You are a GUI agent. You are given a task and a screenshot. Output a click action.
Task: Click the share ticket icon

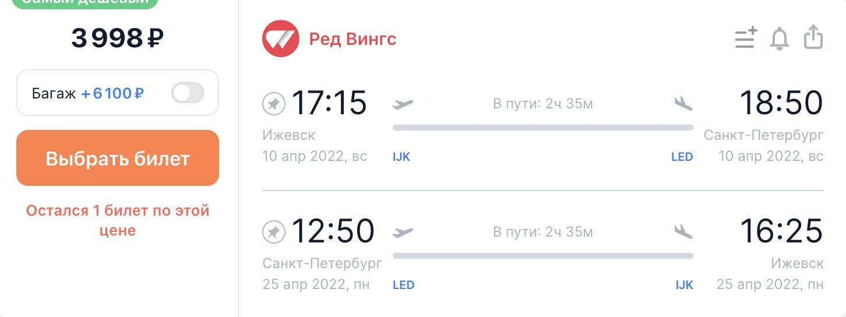tap(813, 38)
